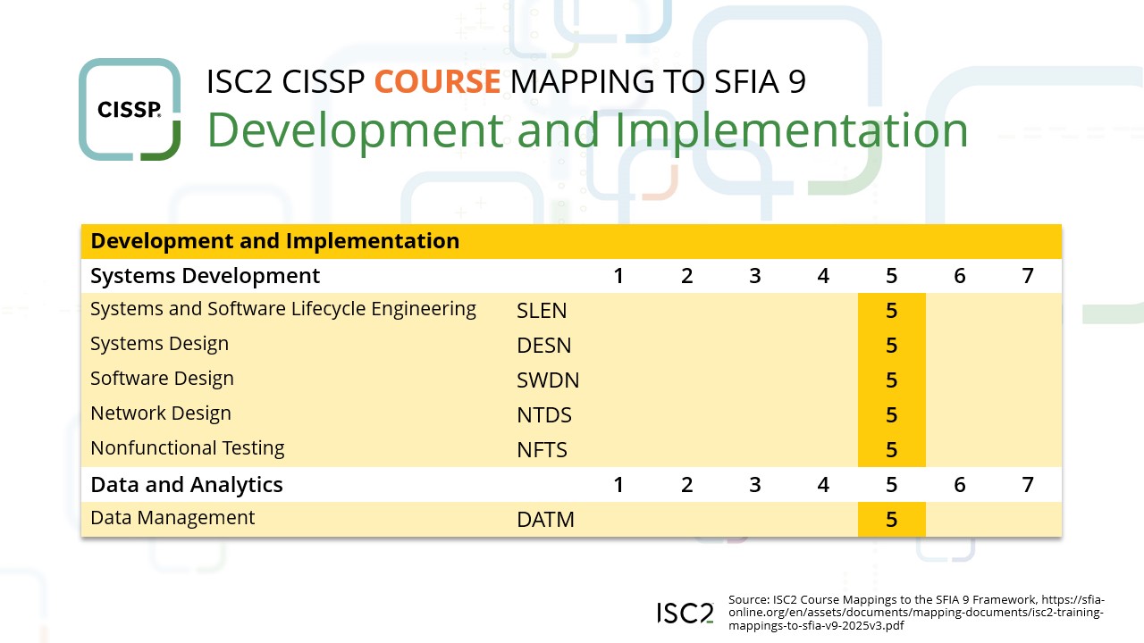1144x643 pixels.
Task: Click level 7 header in Data and Analytics row
Action: point(1028,485)
